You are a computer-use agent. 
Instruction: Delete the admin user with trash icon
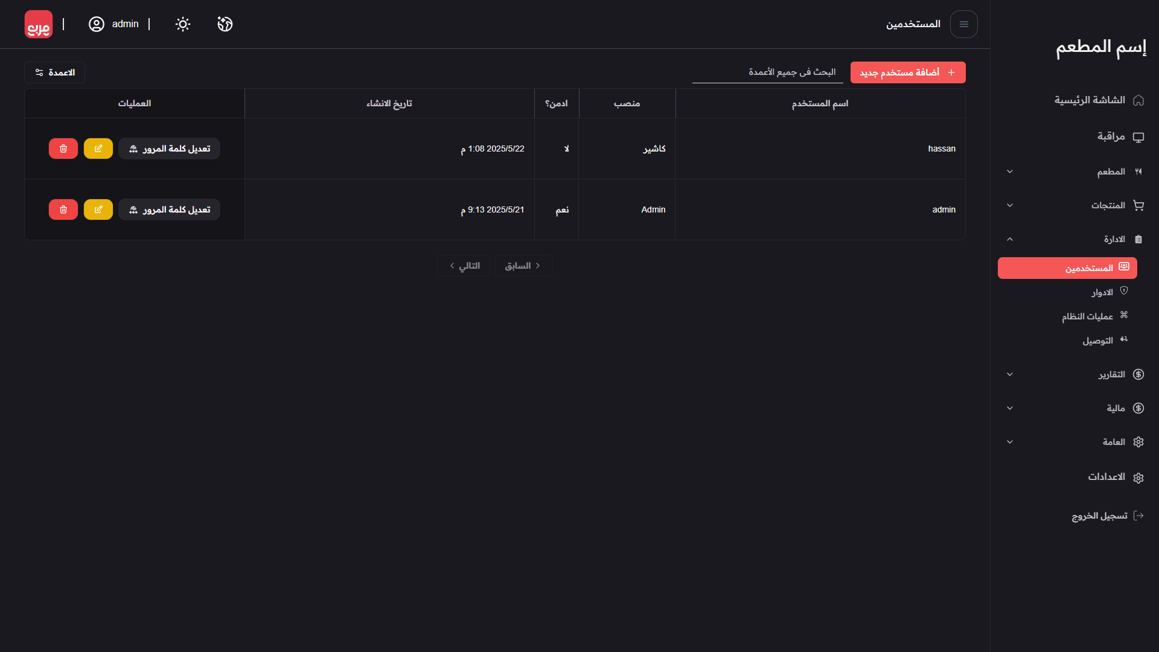pos(63,209)
